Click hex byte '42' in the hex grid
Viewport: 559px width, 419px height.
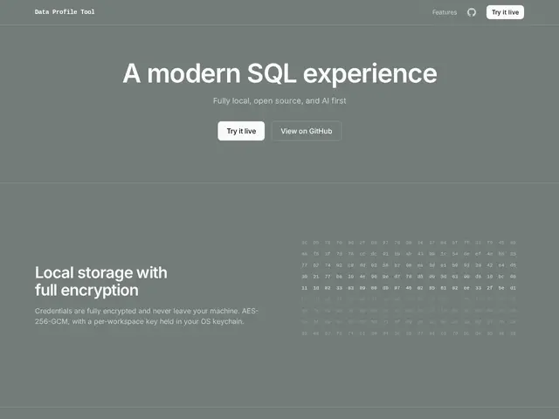[x=489, y=265]
